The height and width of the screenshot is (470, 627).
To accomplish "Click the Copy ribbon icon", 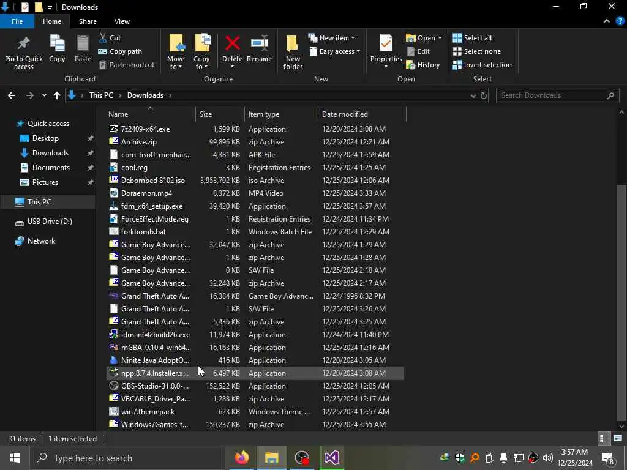I will [x=57, y=43].
